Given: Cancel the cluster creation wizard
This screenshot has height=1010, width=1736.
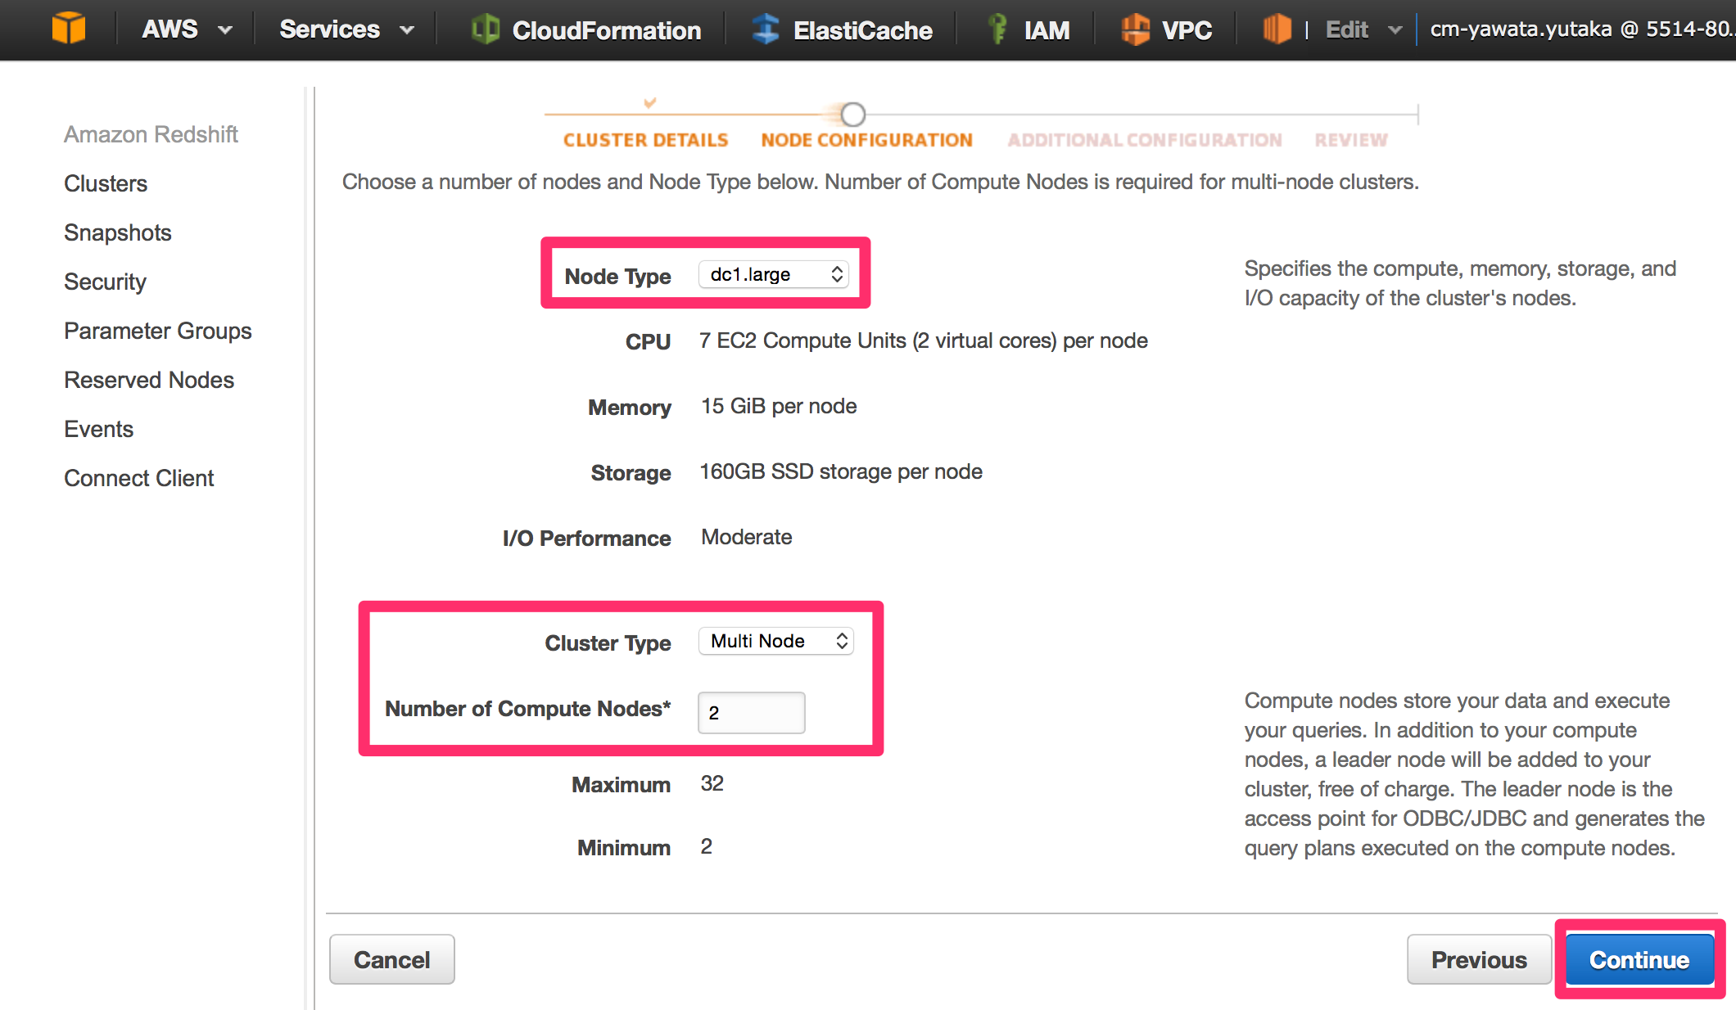Looking at the screenshot, I should click(x=391, y=959).
